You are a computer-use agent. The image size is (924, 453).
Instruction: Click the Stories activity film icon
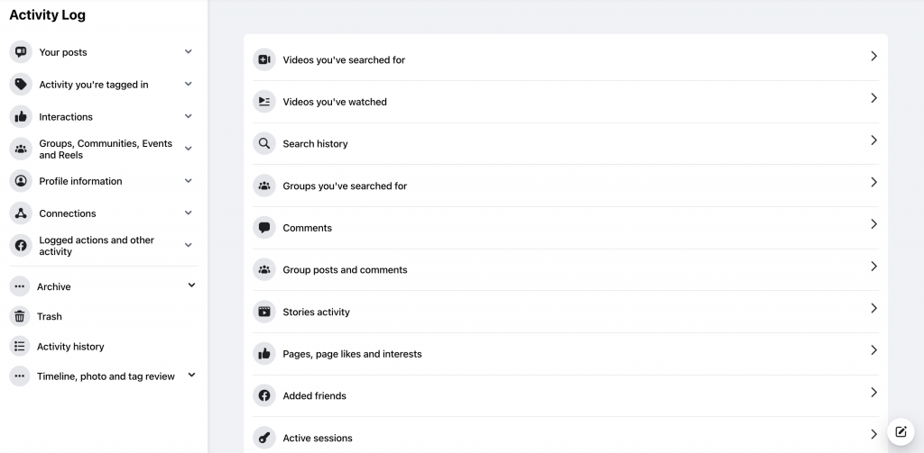(x=264, y=312)
